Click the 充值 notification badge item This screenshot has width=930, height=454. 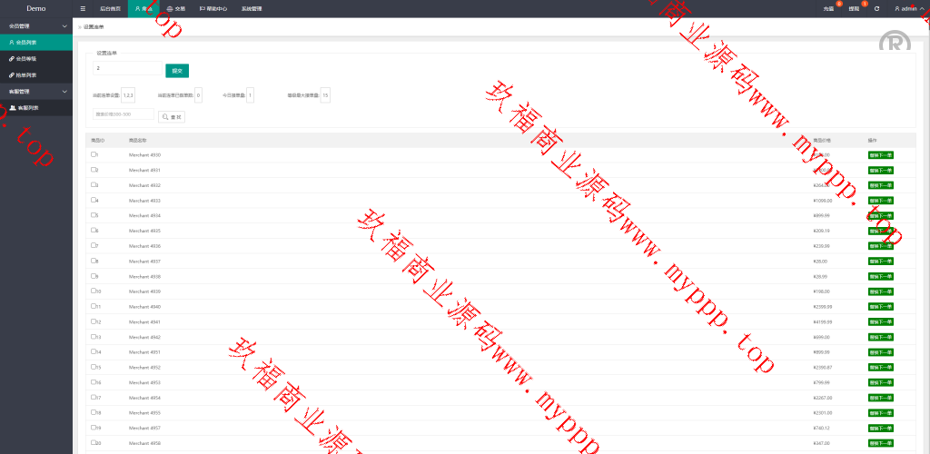click(828, 8)
